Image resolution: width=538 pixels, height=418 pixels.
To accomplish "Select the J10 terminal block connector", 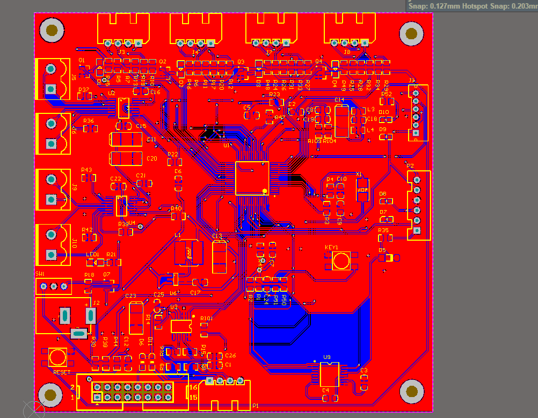I will (x=53, y=245).
